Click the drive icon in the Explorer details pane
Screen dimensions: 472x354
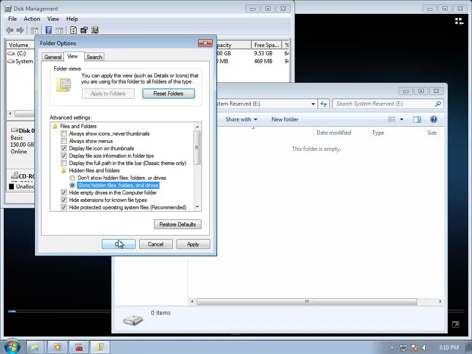[133, 320]
